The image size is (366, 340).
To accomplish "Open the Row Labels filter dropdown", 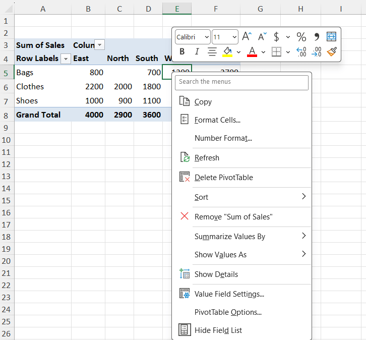I will (x=66, y=59).
